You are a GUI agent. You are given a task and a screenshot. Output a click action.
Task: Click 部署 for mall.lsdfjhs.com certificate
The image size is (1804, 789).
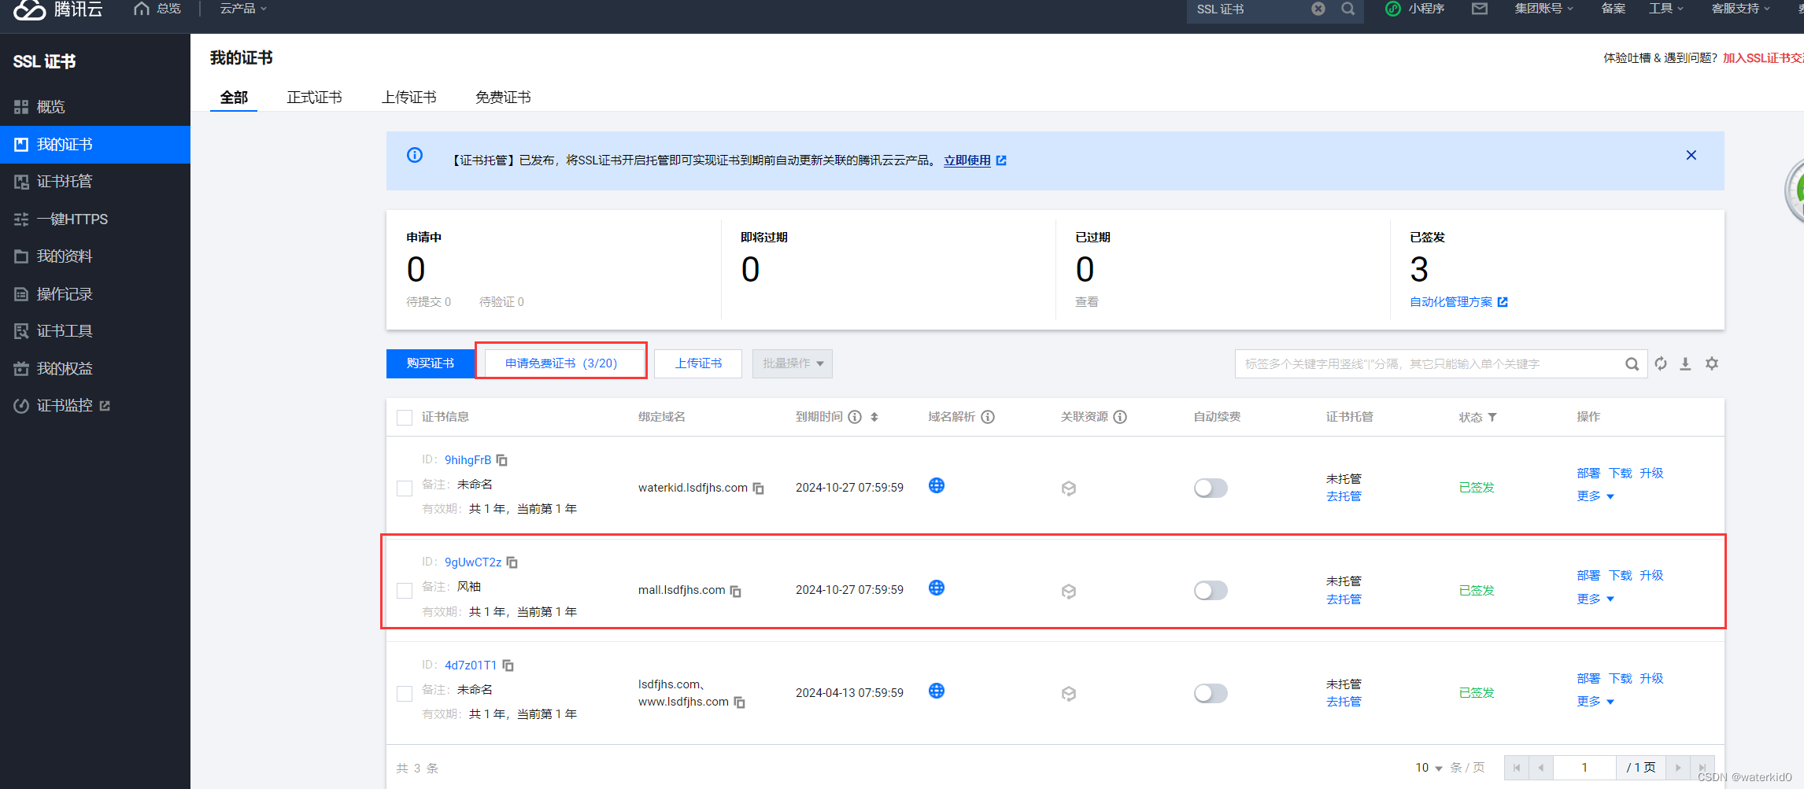1588,576
